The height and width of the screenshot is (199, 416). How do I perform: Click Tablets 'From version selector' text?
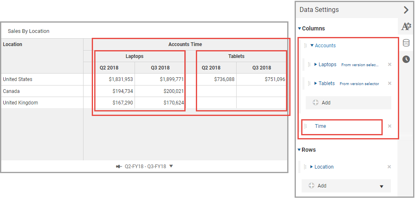point(359,84)
